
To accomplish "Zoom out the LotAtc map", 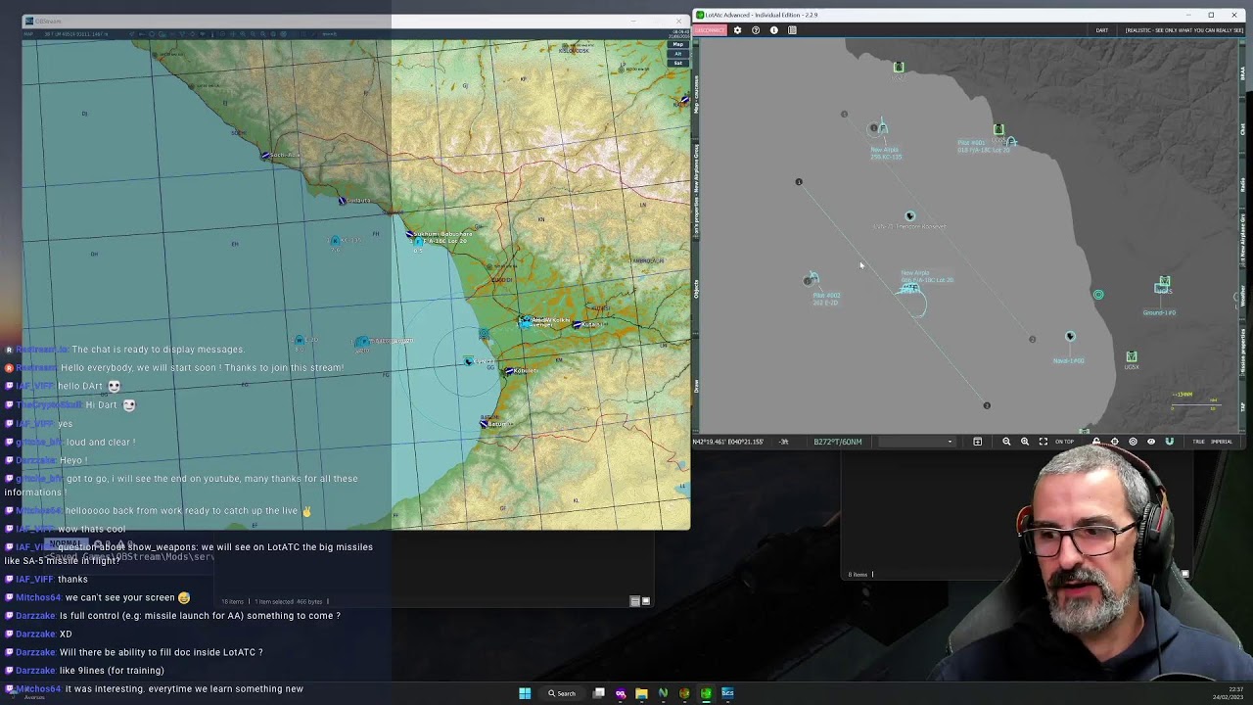I will (x=1006, y=442).
